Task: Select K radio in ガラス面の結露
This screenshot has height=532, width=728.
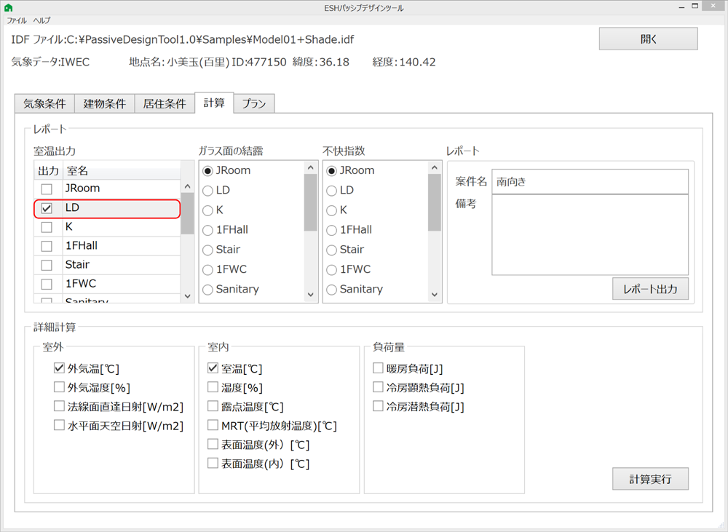Action: pos(207,211)
